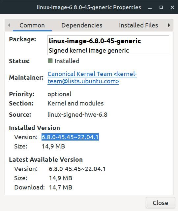Maximize the Properties window

pyautogui.click(x=161, y=7)
